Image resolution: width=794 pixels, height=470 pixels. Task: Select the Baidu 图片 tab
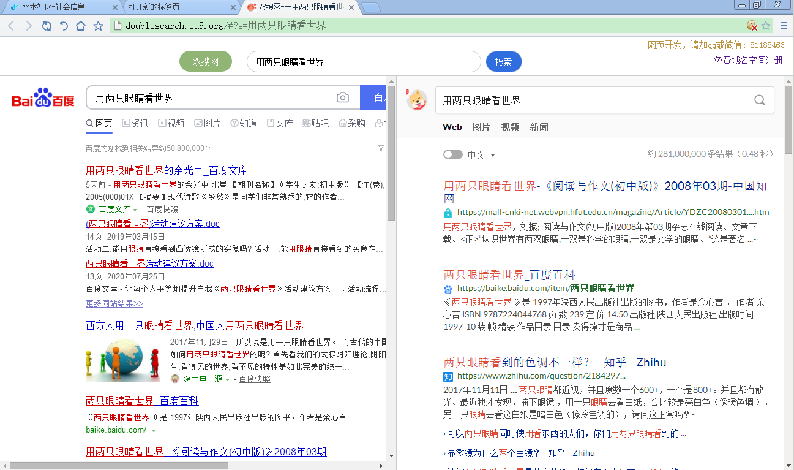click(x=208, y=123)
